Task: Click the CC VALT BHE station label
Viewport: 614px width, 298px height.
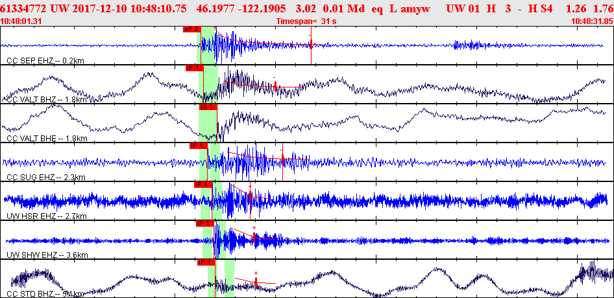Action: (47, 139)
